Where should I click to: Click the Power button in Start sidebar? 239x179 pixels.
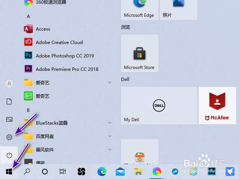pos(9,155)
